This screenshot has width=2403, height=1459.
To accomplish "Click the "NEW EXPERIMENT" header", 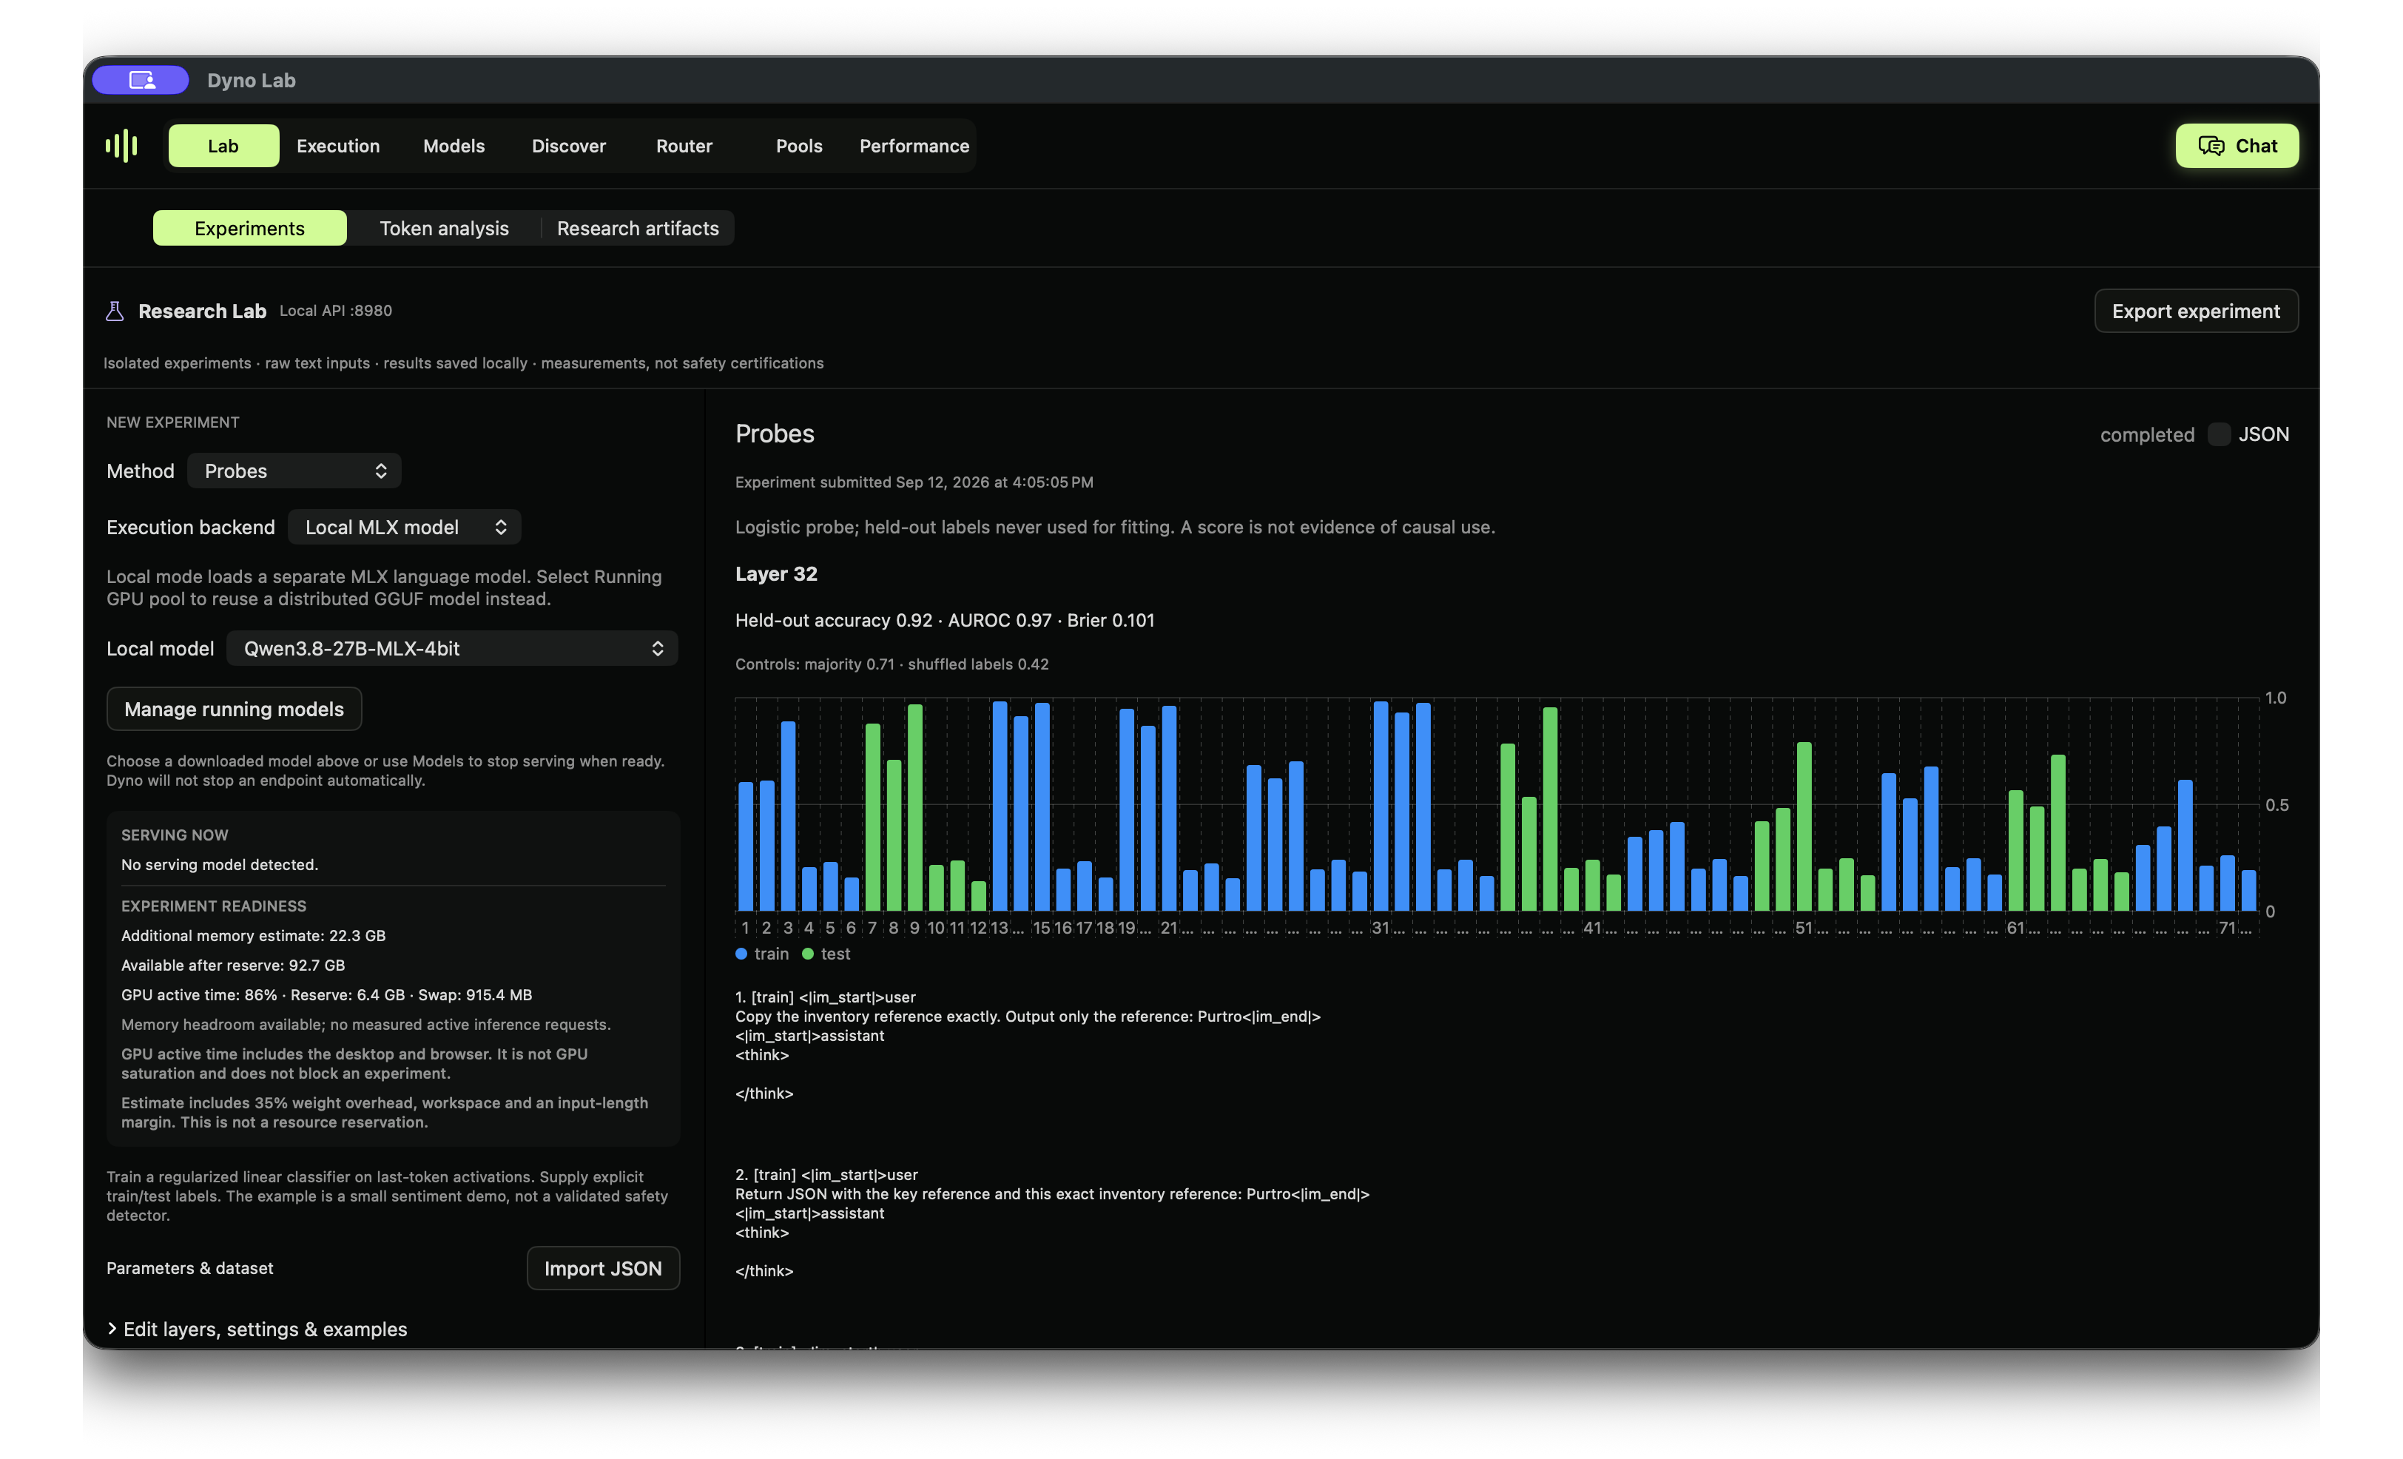I will [x=172, y=422].
